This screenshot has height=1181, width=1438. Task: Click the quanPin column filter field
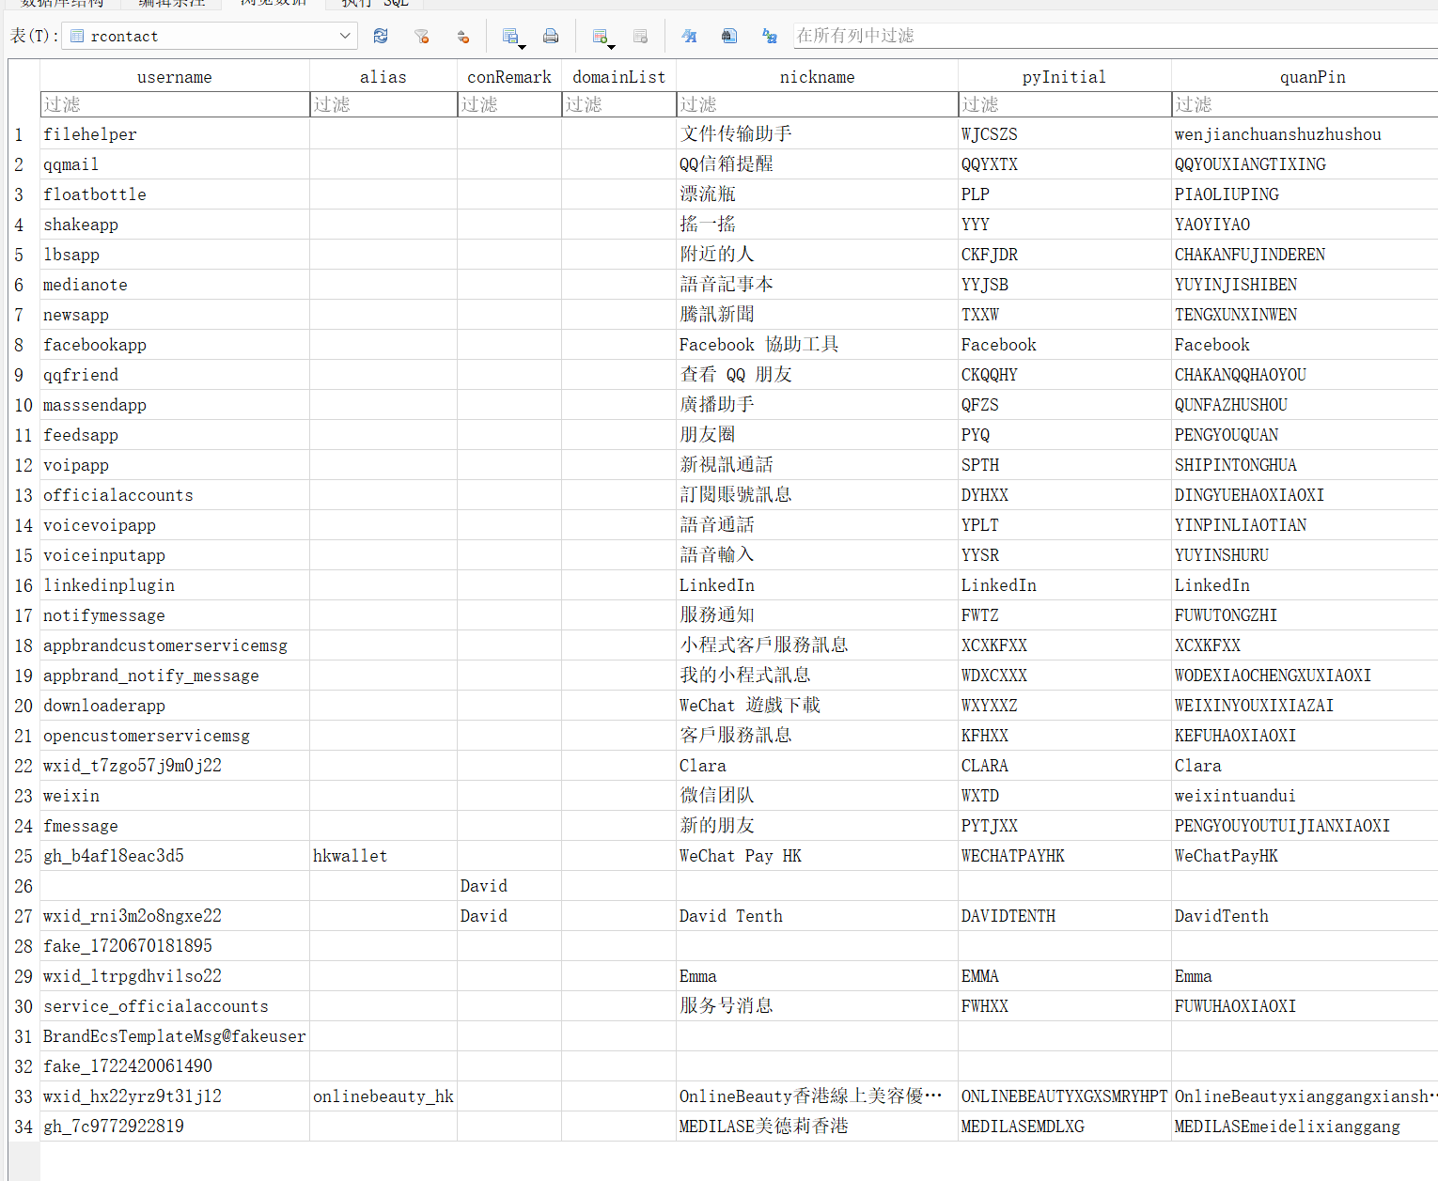[x=1305, y=104]
